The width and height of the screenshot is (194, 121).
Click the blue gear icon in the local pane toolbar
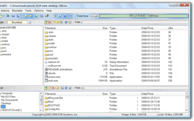[x=66, y=88]
